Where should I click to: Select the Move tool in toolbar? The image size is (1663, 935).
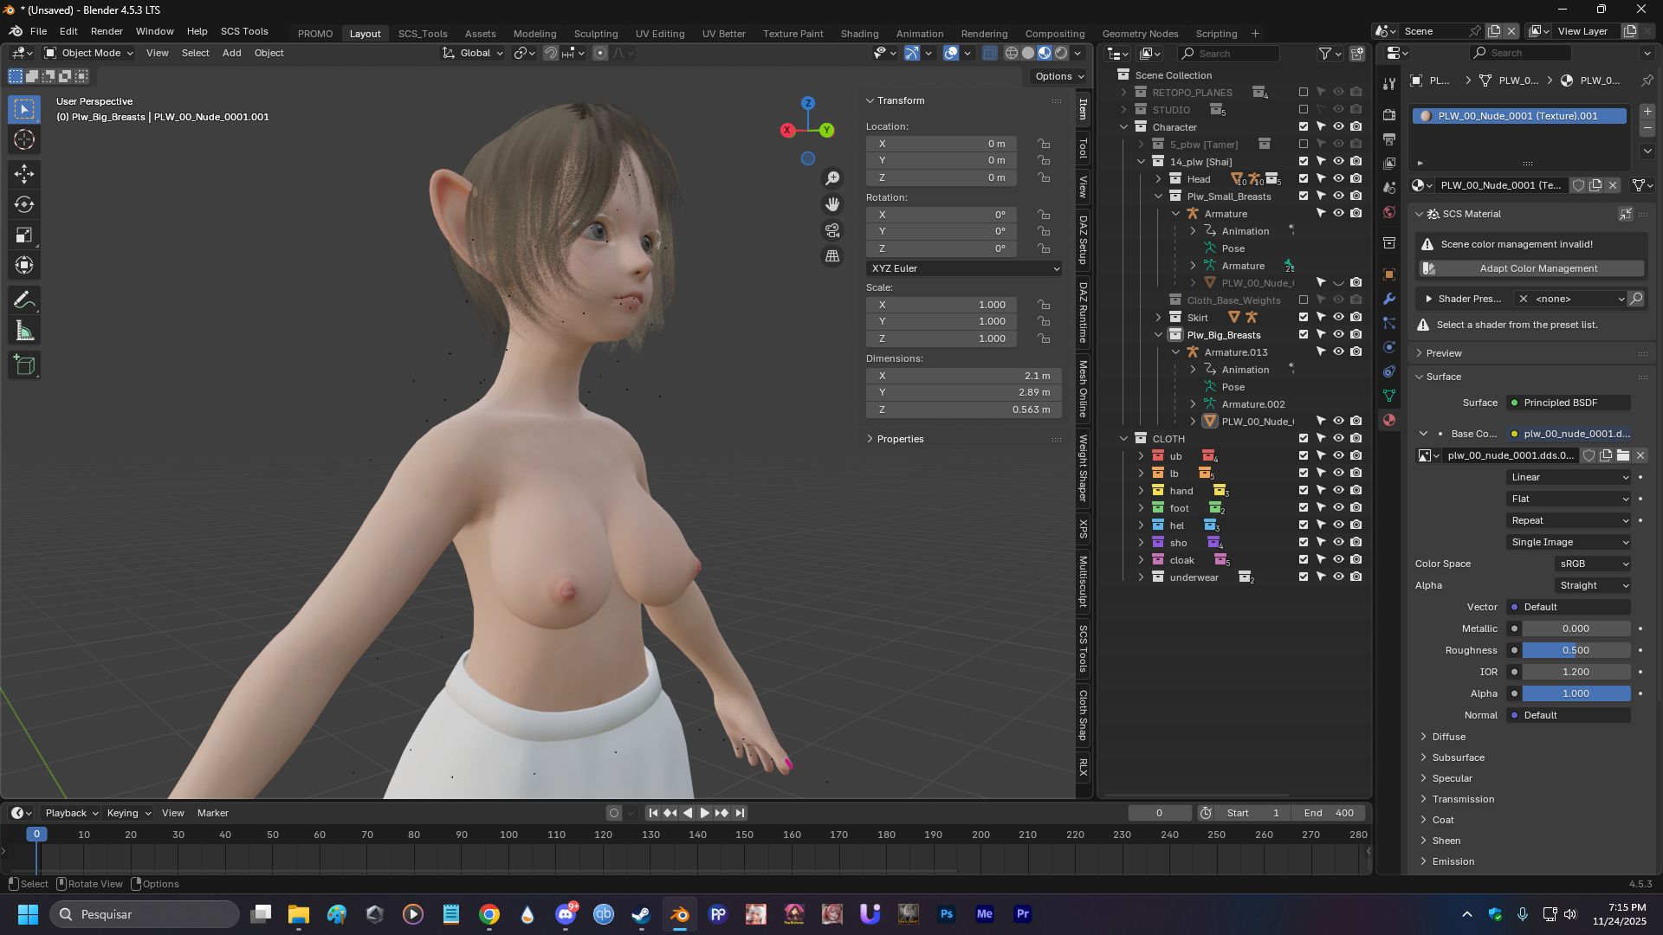[24, 173]
